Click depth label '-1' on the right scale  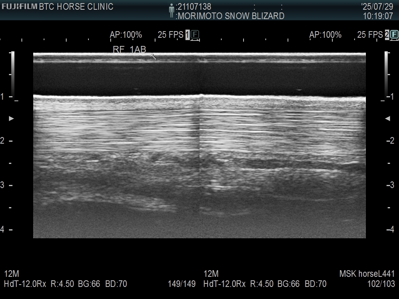(x=390, y=97)
